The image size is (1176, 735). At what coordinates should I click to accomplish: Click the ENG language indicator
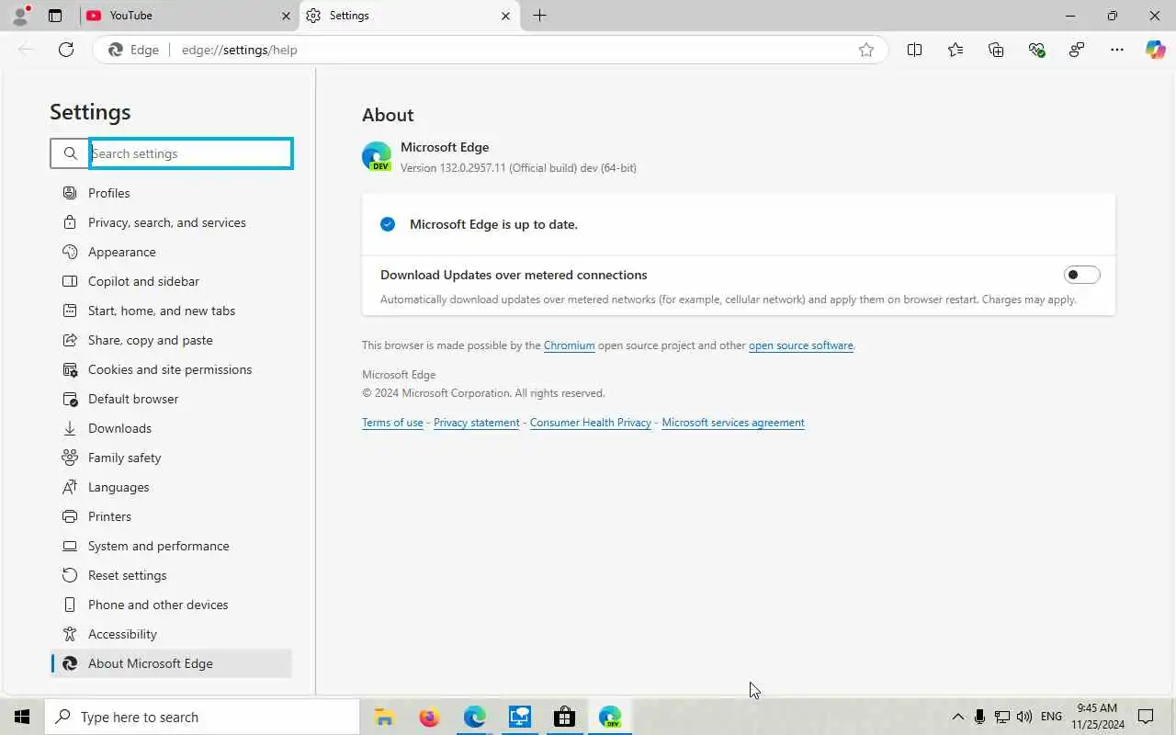1052,717
